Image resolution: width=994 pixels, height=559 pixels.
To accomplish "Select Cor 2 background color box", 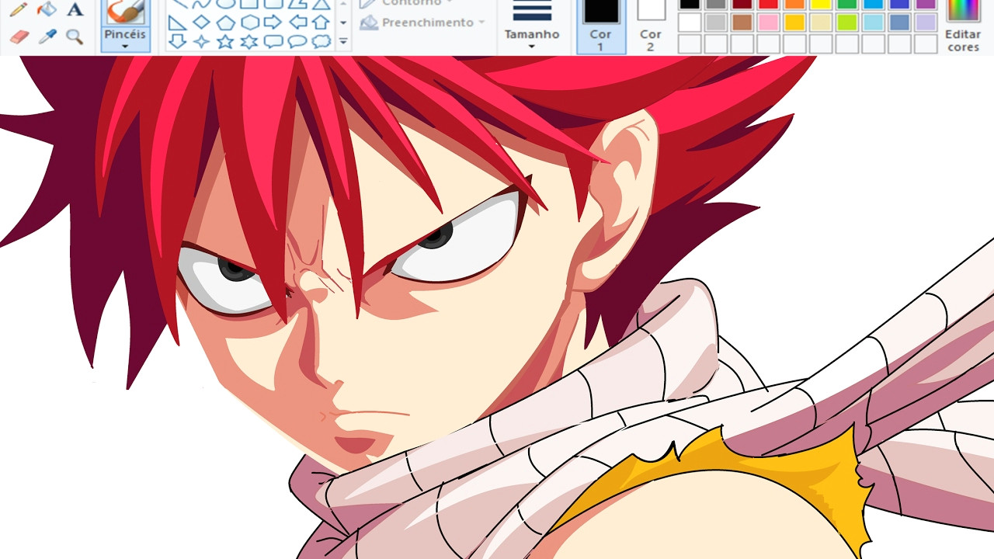I will [x=651, y=26].
